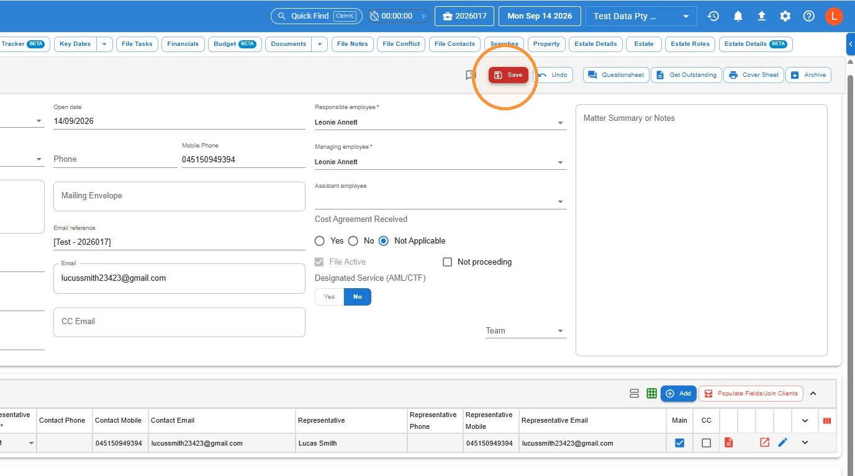Click the Undo button
Image resolution: width=855 pixels, height=476 pixels.
(553, 75)
